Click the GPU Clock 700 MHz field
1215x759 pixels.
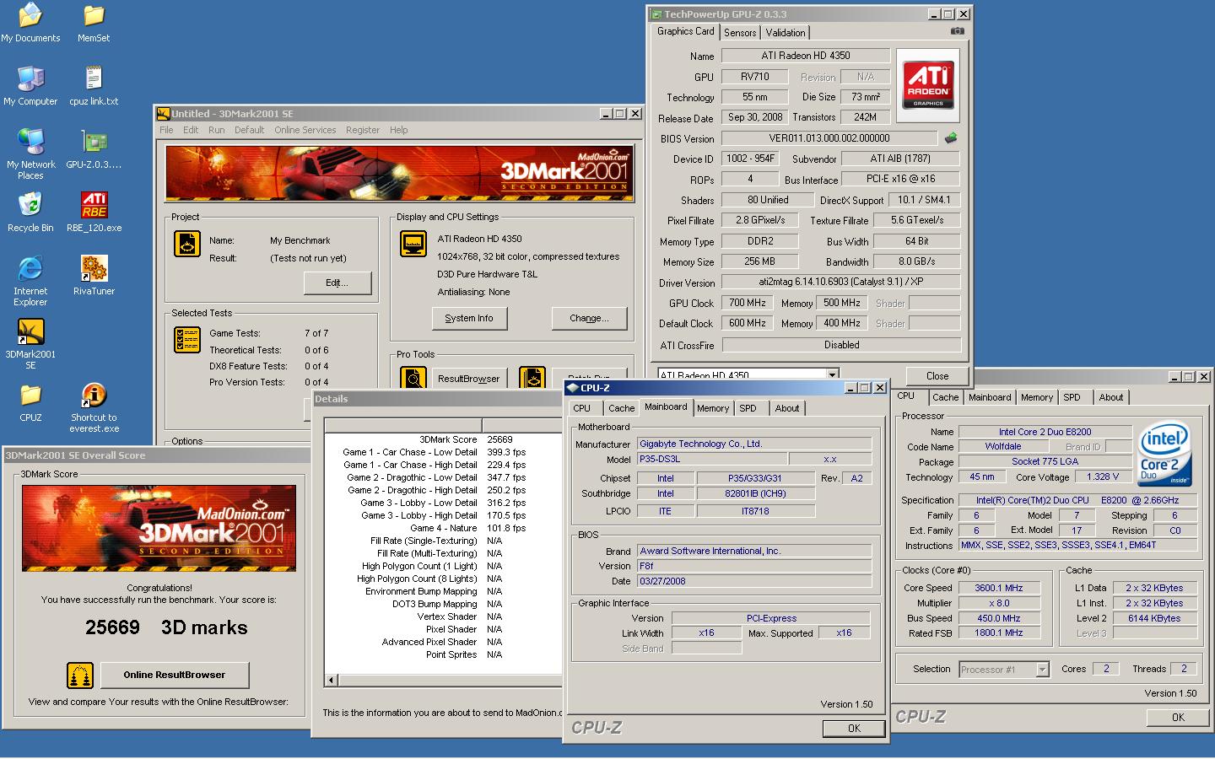pyautogui.click(x=748, y=303)
